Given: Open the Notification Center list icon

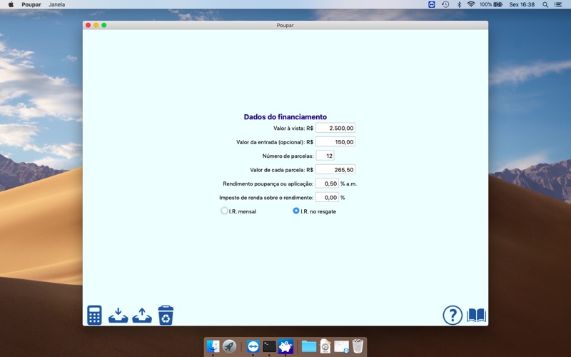Looking at the screenshot, I should (558, 5).
